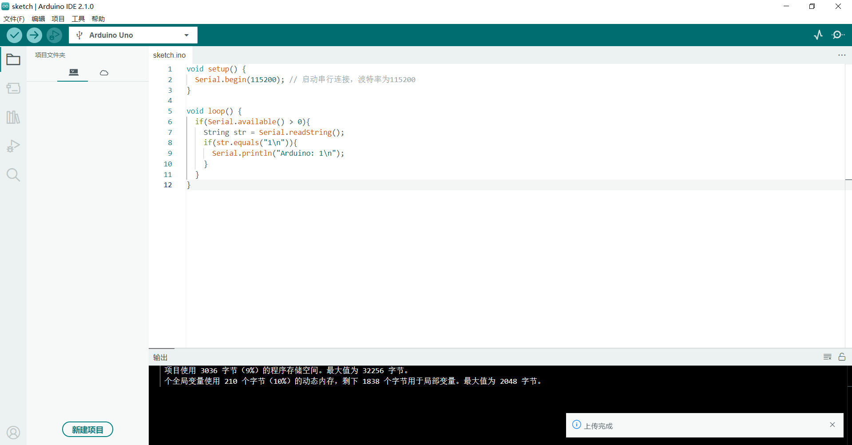Open the Serial Monitor icon
Screen dimensions: 852x445
pyautogui.click(x=839, y=35)
